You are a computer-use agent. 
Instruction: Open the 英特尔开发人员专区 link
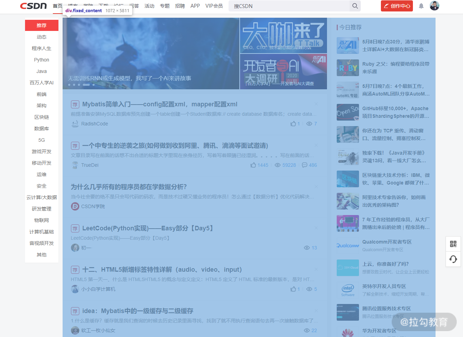click(384, 286)
